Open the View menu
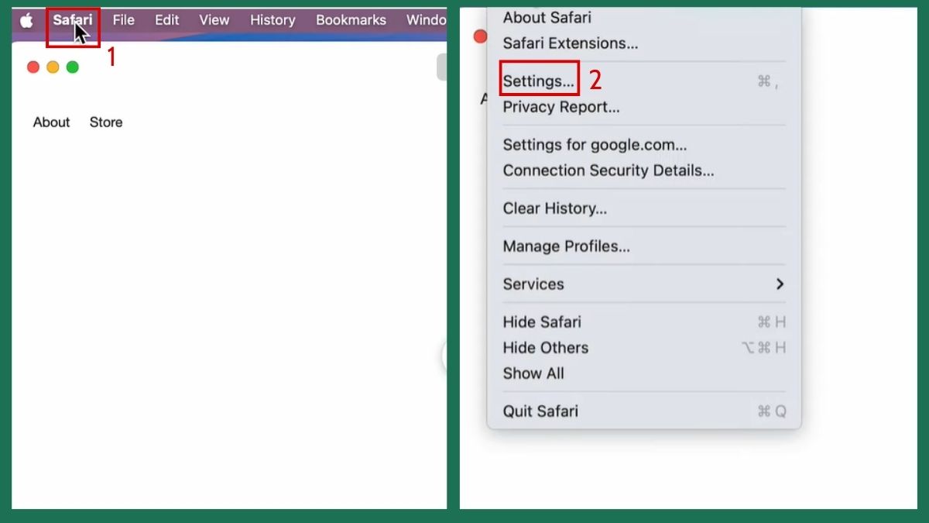This screenshot has width=929, height=523. tap(214, 20)
